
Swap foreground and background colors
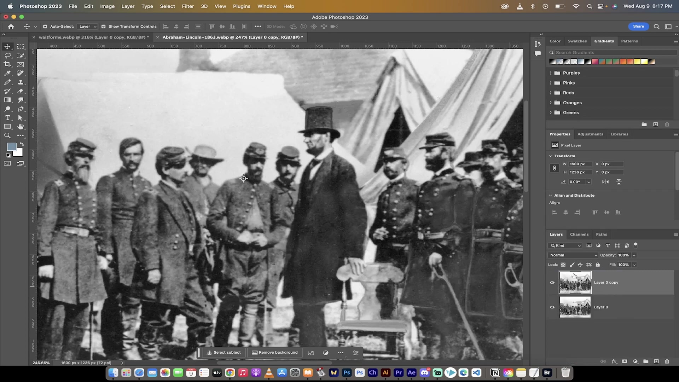pyautogui.click(x=22, y=144)
